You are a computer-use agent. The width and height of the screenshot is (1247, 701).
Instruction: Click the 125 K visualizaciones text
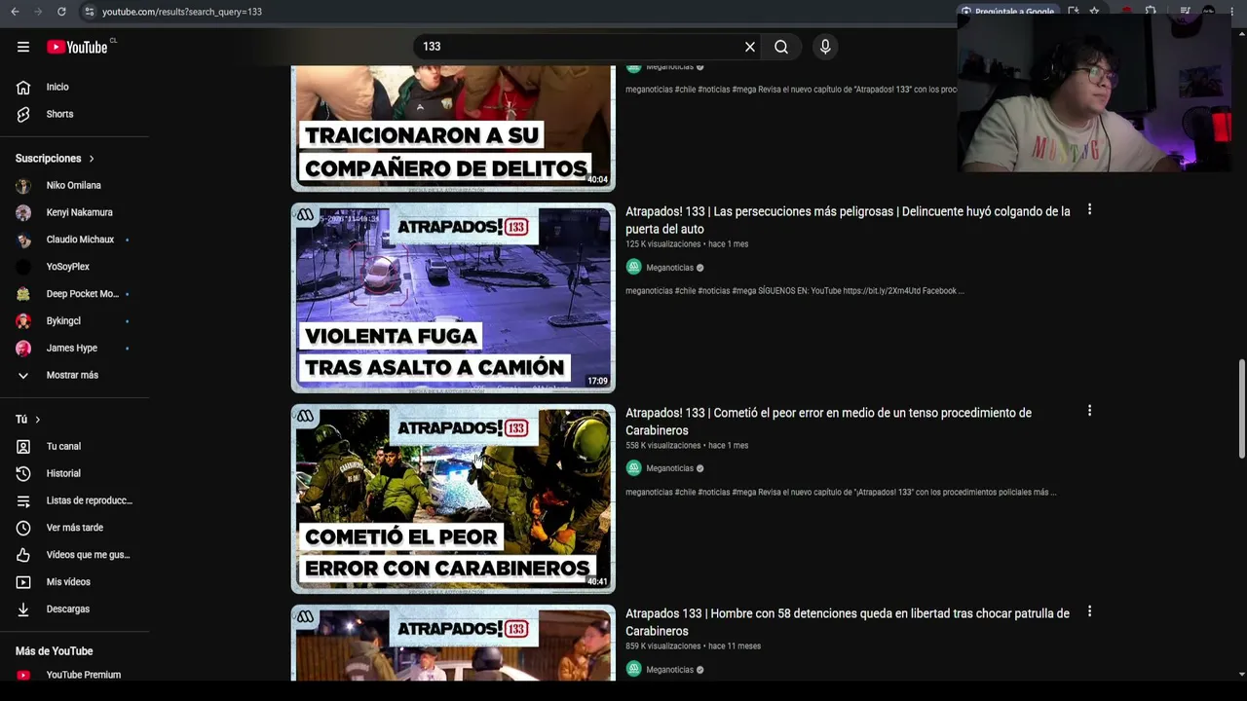pos(663,244)
